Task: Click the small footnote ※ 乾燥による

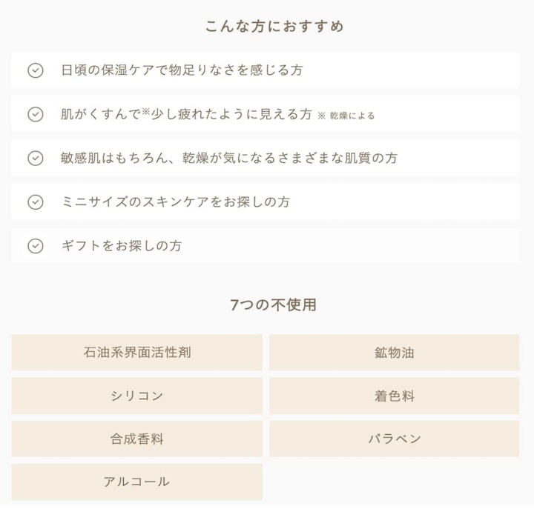Action: (346, 116)
